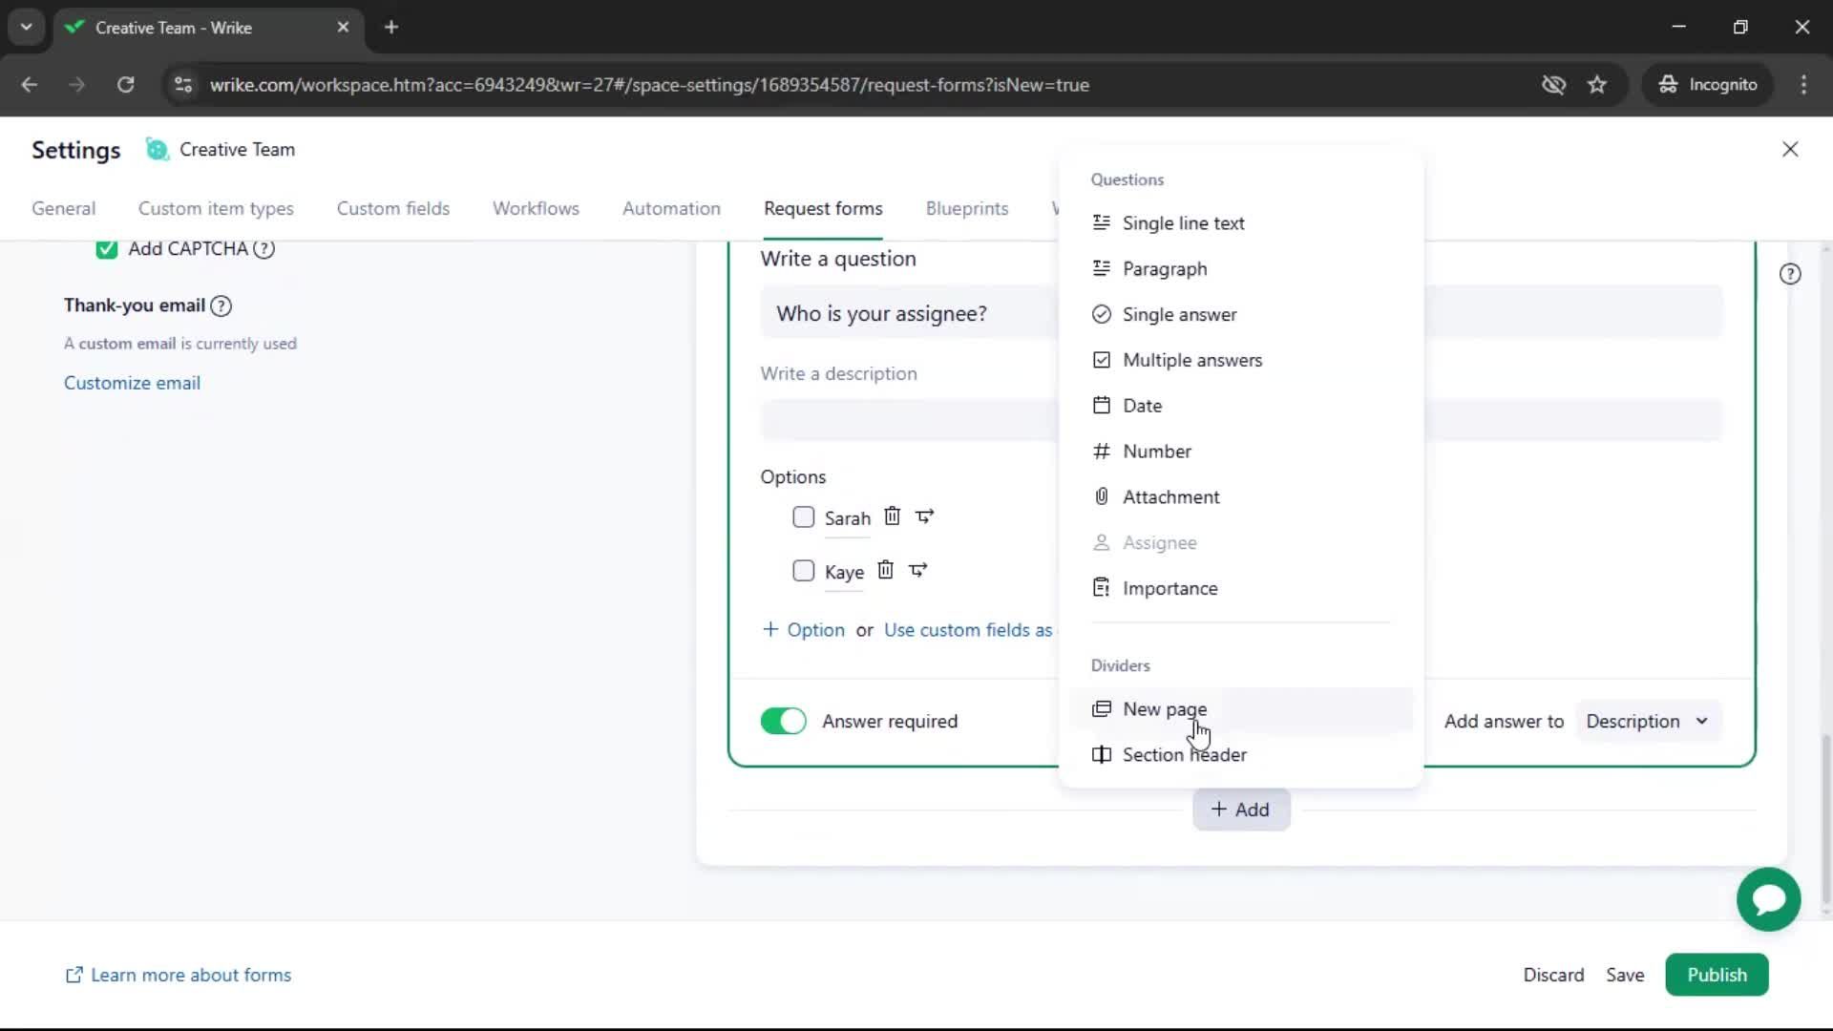1833x1031 pixels.
Task: Close the Settings panel with the X
Action: 1790,149
